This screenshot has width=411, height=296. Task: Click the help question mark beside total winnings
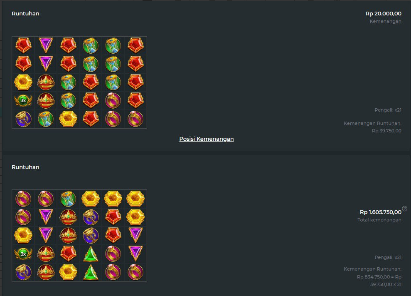point(405,209)
